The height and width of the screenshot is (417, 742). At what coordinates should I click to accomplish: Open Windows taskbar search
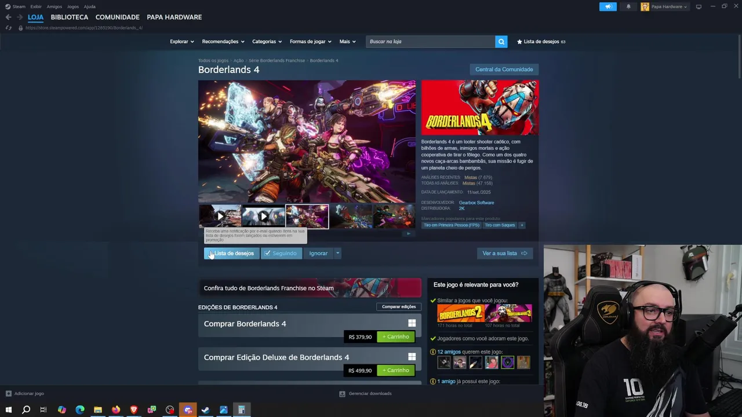point(26,410)
